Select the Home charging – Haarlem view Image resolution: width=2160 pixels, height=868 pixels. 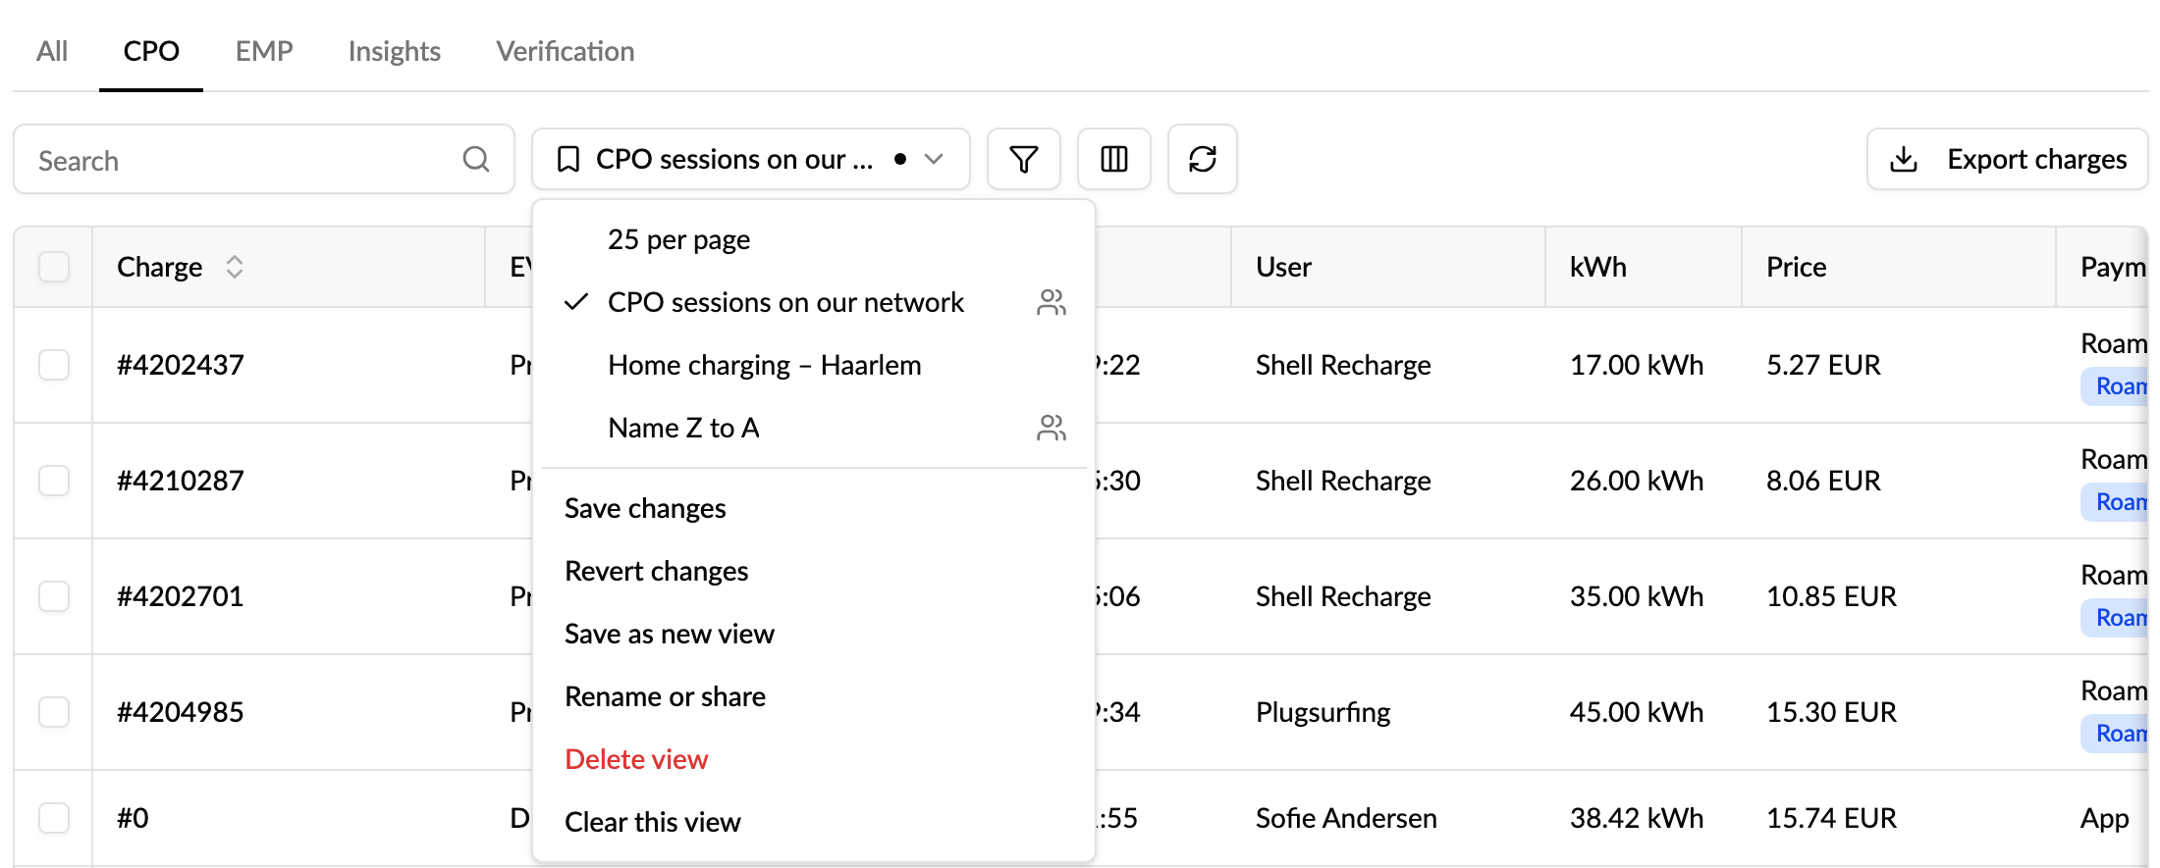[x=764, y=365]
